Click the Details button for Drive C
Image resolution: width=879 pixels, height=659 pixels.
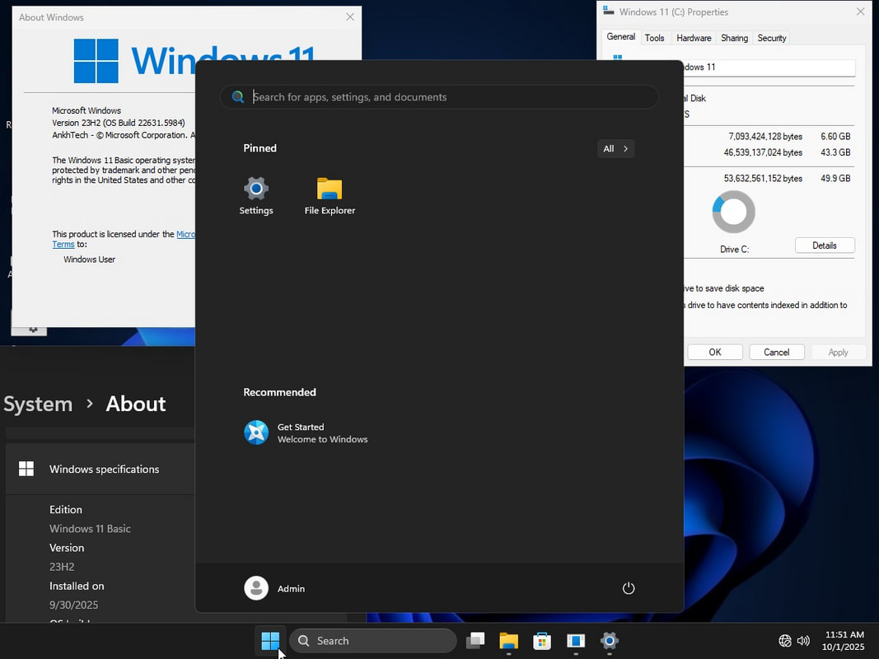click(825, 245)
